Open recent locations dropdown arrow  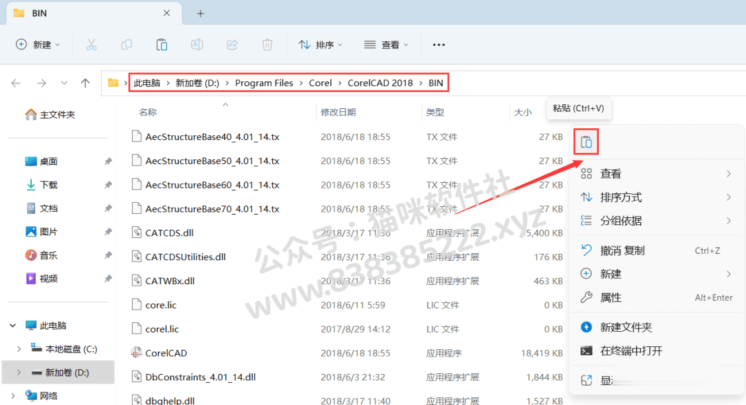(64, 83)
